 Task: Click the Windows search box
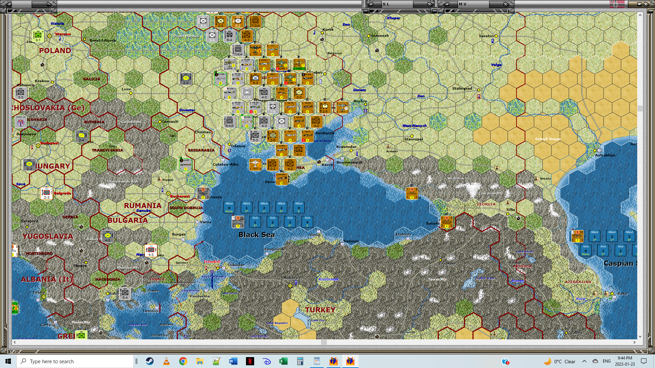click(x=75, y=361)
